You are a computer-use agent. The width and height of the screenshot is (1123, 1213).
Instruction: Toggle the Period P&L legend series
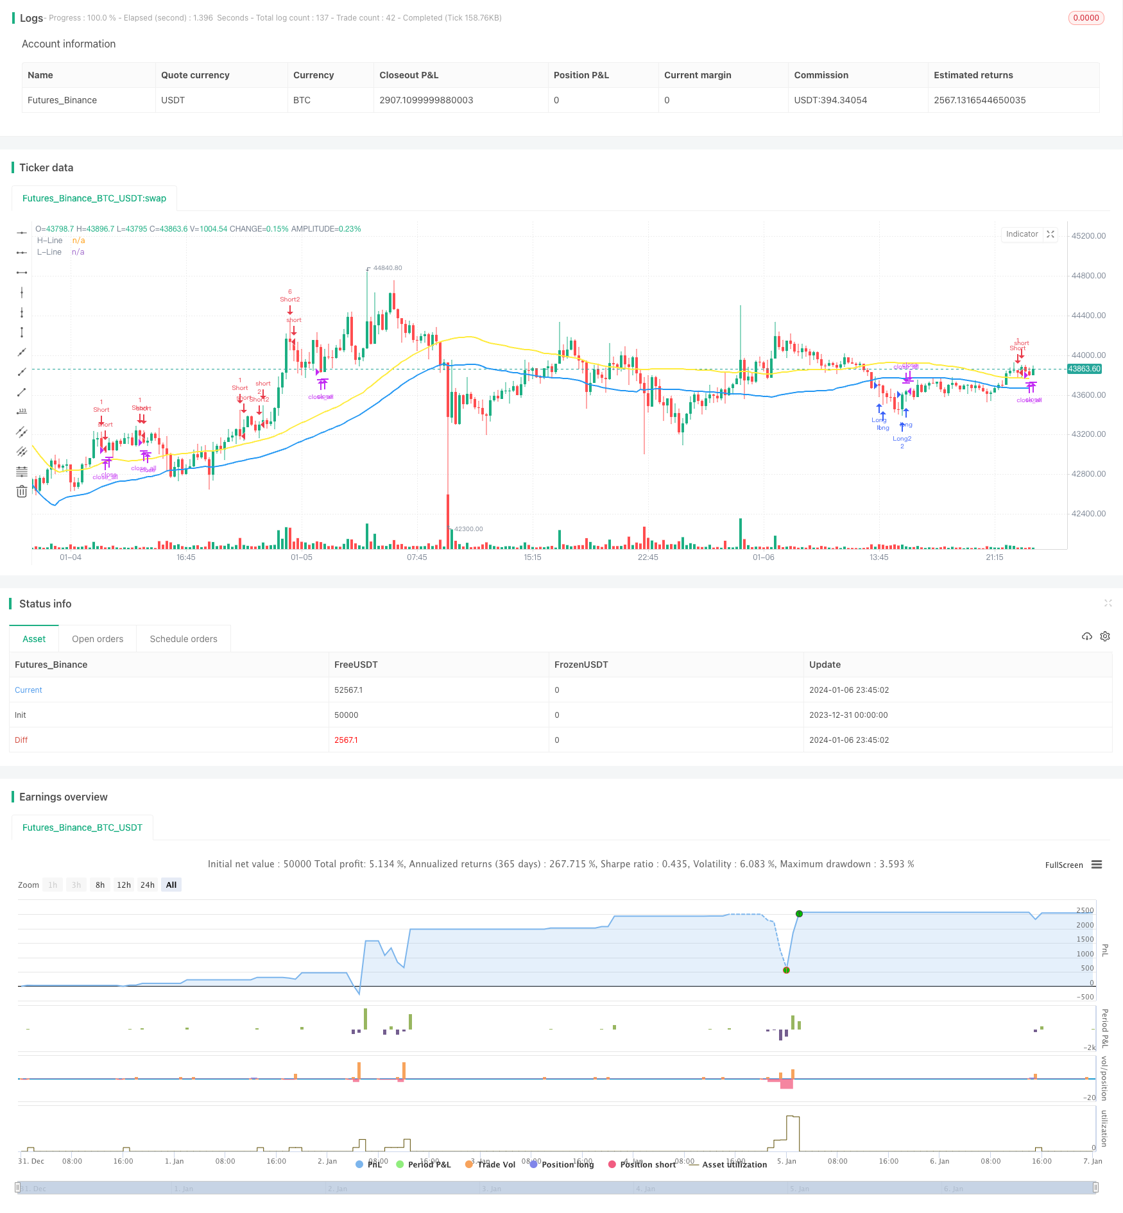[x=424, y=1164]
